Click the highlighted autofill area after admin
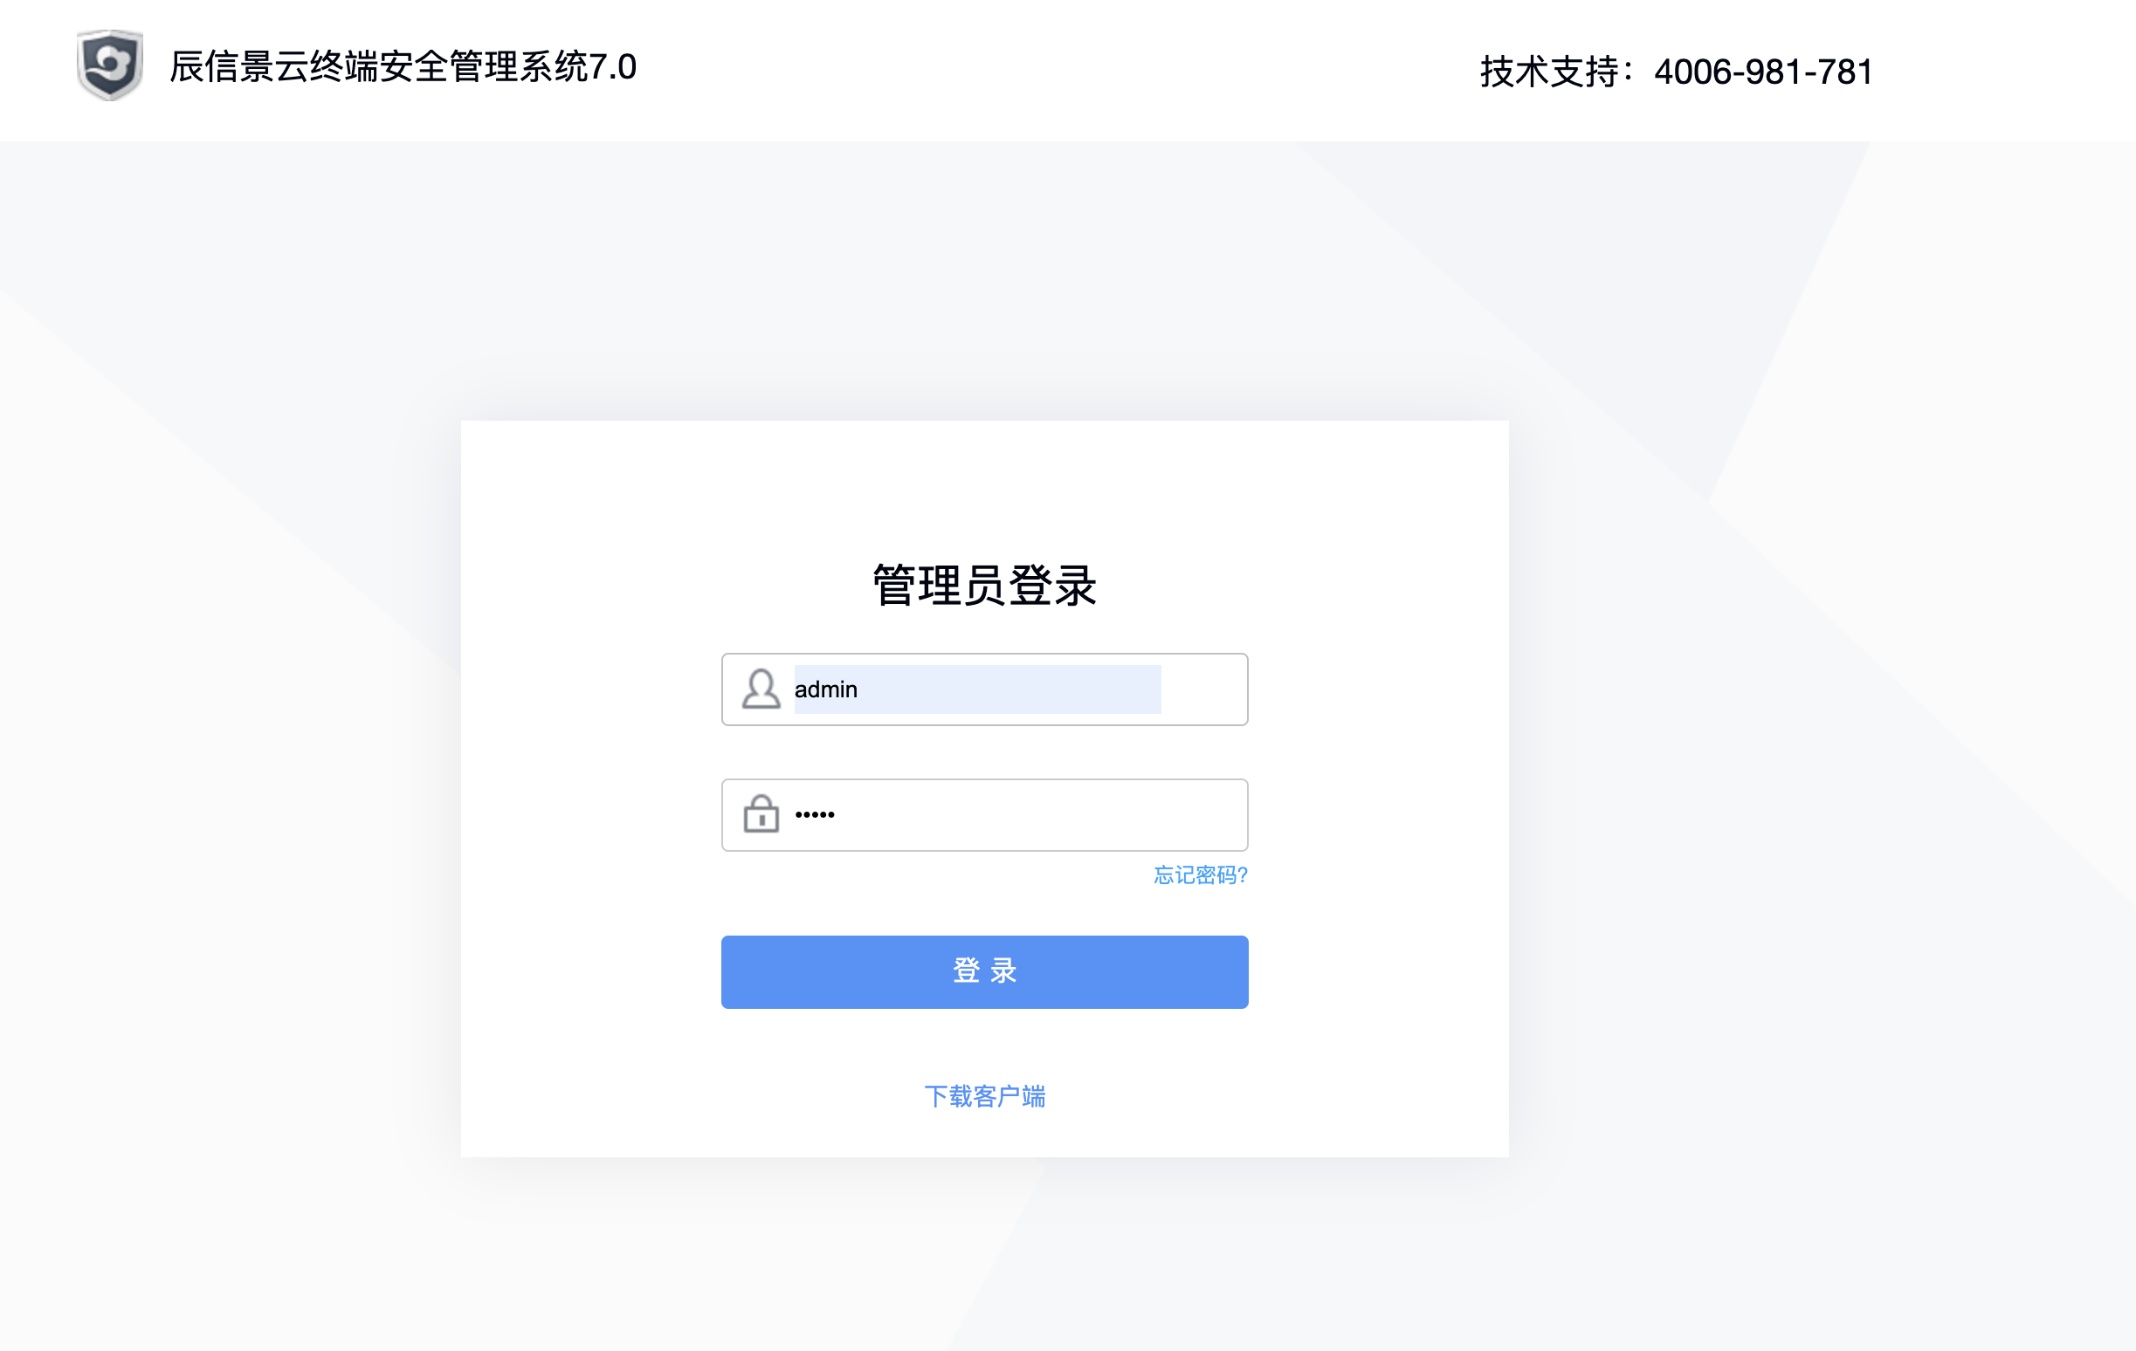Image resolution: width=2136 pixels, height=1351 pixels. [1009, 689]
